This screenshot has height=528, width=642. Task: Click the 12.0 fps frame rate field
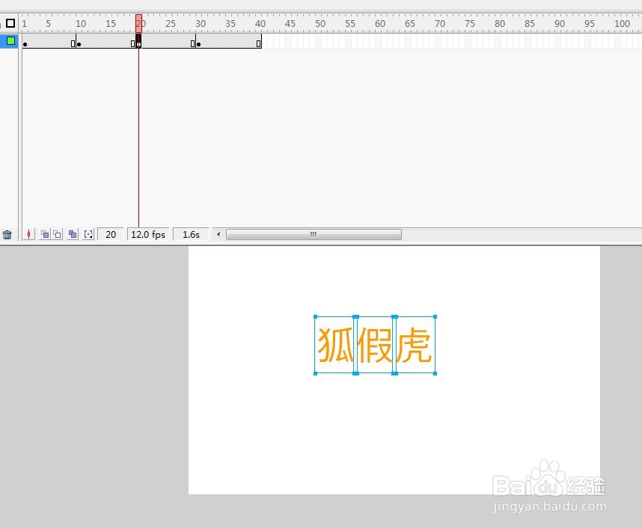148,234
